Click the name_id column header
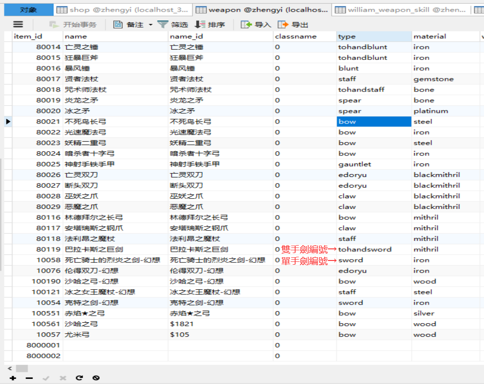This screenshot has height=384, width=484. [221, 37]
